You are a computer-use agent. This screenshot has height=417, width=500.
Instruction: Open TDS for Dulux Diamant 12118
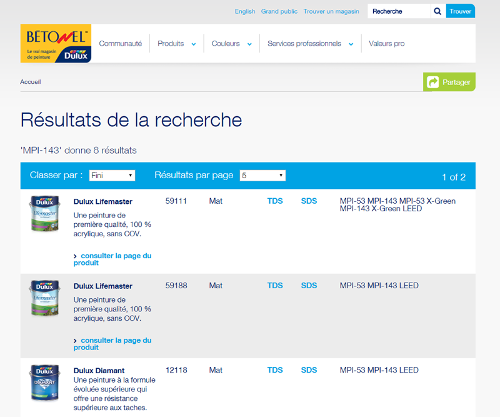click(275, 370)
